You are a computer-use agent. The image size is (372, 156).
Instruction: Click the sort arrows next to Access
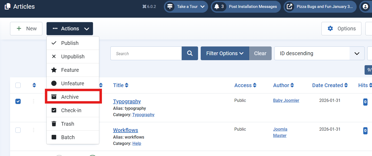255,85
